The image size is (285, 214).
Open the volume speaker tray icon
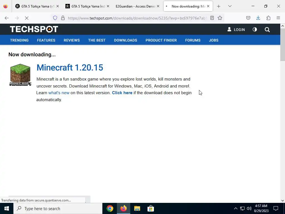(x=249, y=208)
